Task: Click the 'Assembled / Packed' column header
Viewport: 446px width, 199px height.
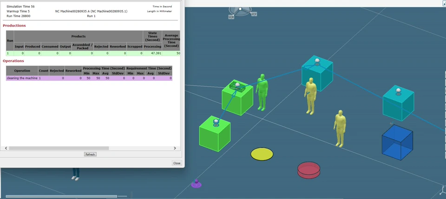Action: tap(83, 46)
